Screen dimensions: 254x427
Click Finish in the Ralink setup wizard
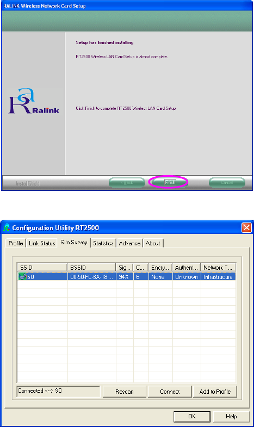pyautogui.click(x=170, y=182)
